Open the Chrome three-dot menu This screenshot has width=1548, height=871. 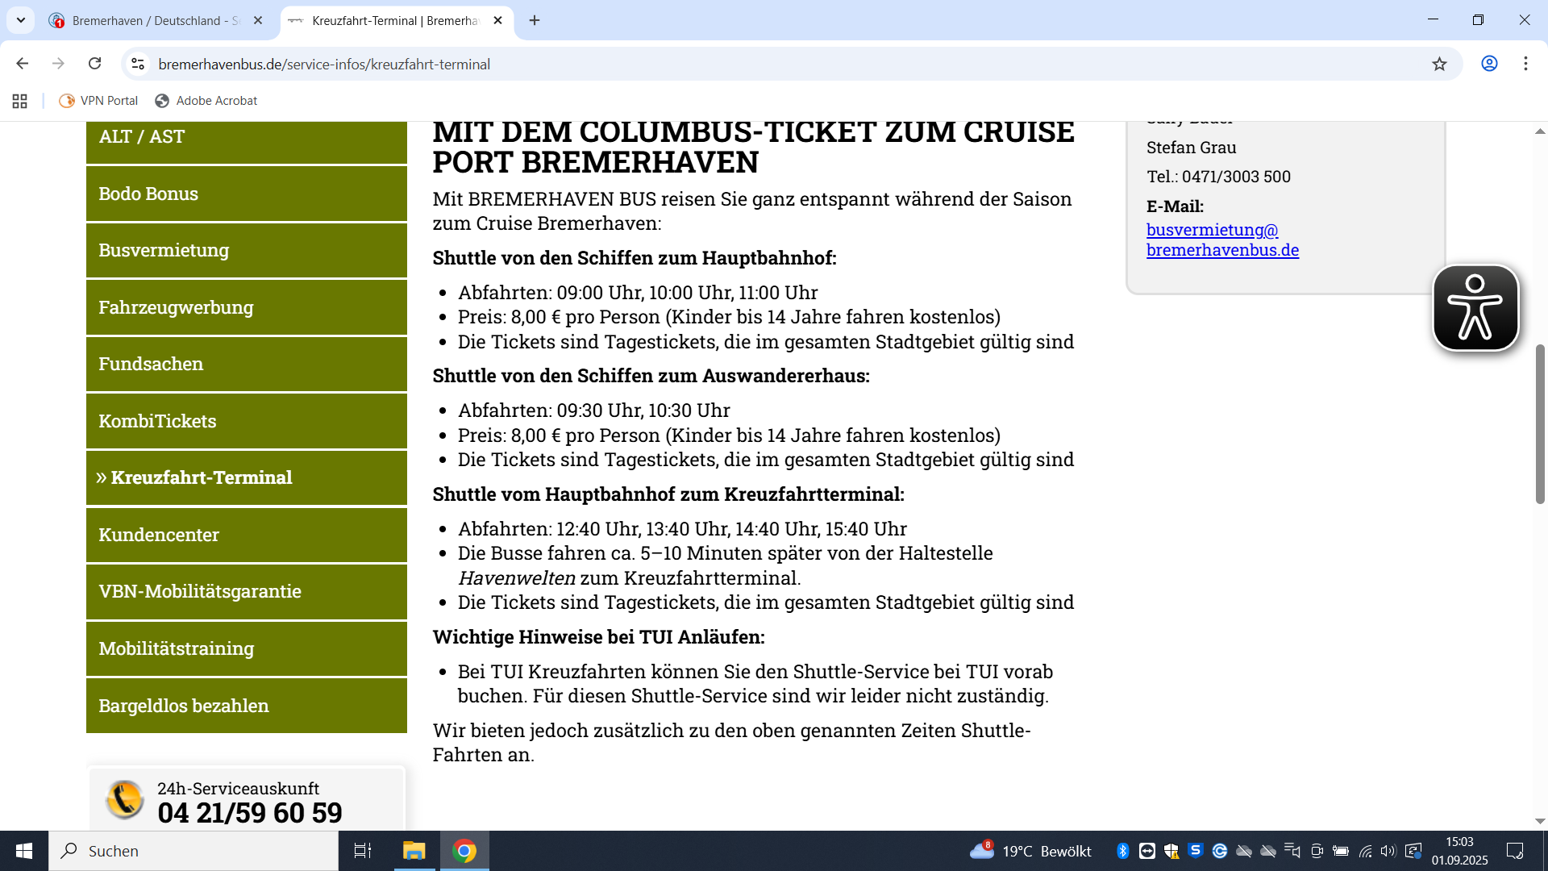click(1525, 64)
